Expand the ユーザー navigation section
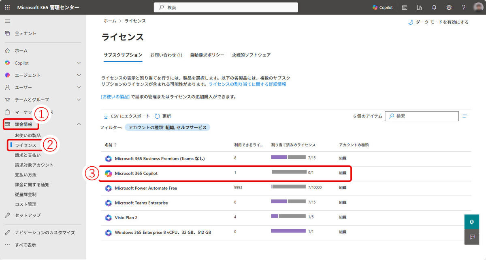Image resolution: width=486 pixels, height=260 pixels. 79,87
